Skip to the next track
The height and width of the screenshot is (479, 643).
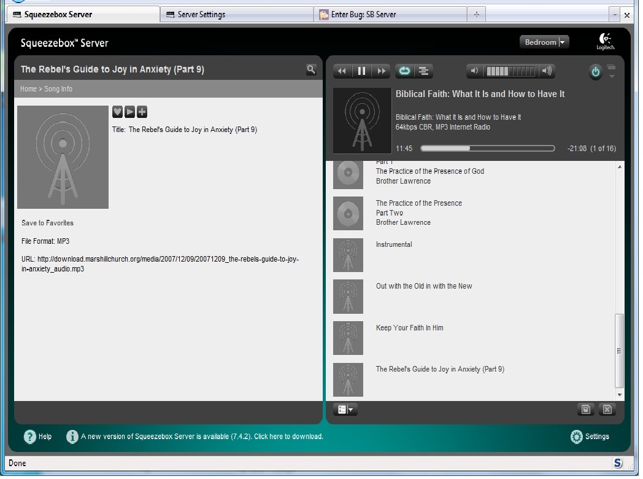tap(381, 71)
